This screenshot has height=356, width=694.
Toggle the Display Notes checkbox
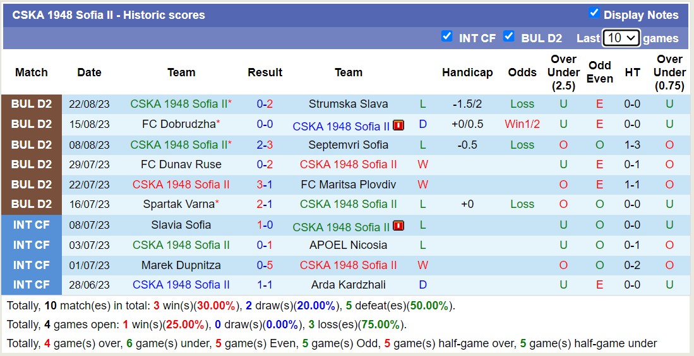pyautogui.click(x=594, y=13)
